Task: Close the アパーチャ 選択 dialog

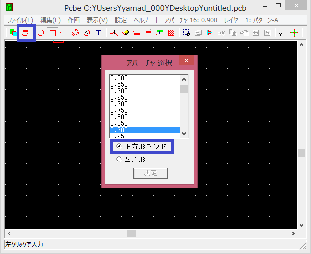Action: tap(186, 61)
